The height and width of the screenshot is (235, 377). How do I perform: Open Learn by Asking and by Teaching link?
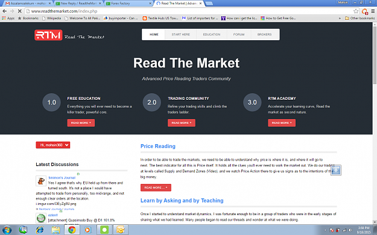[x=182, y=201]
